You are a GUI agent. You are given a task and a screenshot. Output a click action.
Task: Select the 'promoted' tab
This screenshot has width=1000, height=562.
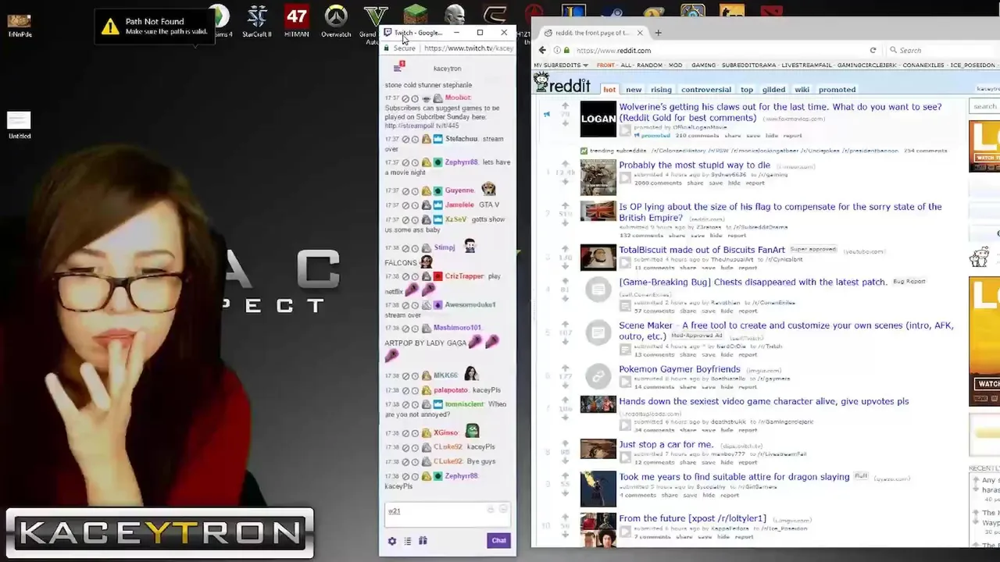pos(837,90)
